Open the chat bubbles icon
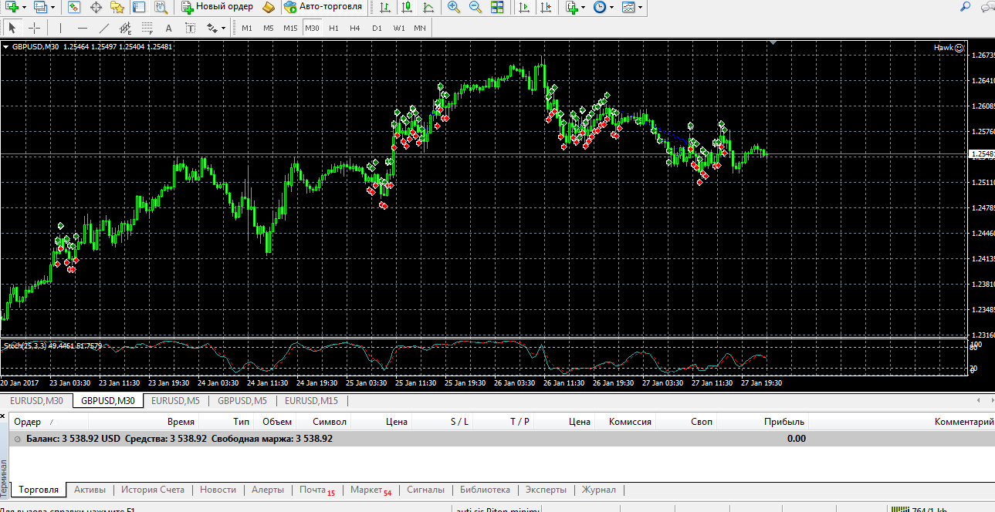The height and width of the screenshot is (512, 995). 987,7
